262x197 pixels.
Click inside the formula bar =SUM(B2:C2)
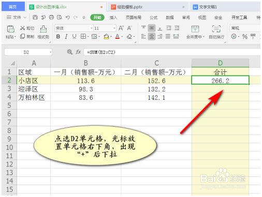click(172, 52)
